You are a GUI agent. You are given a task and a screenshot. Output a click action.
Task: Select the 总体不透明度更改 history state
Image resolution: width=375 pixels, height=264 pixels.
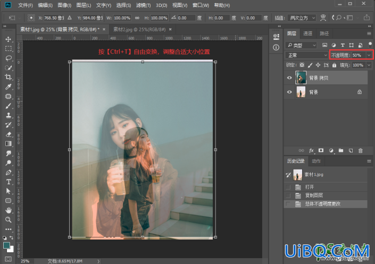pos(326,204)
